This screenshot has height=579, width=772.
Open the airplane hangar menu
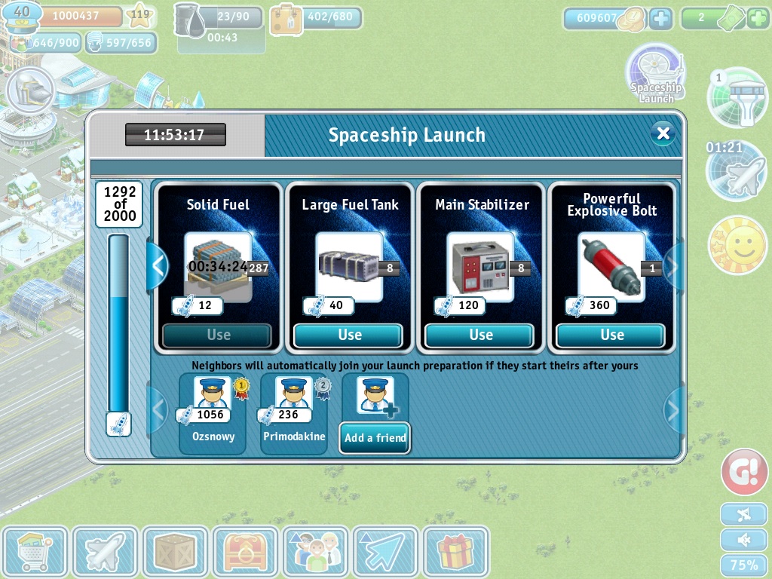tap(105, 552)
